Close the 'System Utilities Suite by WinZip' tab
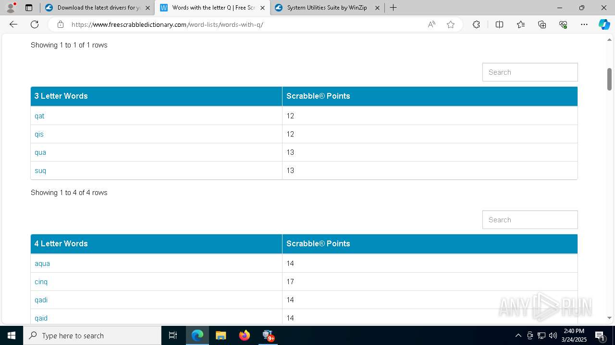This screenshot has height=345, width=615. 377,8
